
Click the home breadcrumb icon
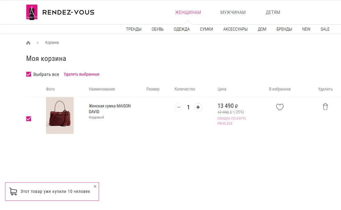coord(28,43)
